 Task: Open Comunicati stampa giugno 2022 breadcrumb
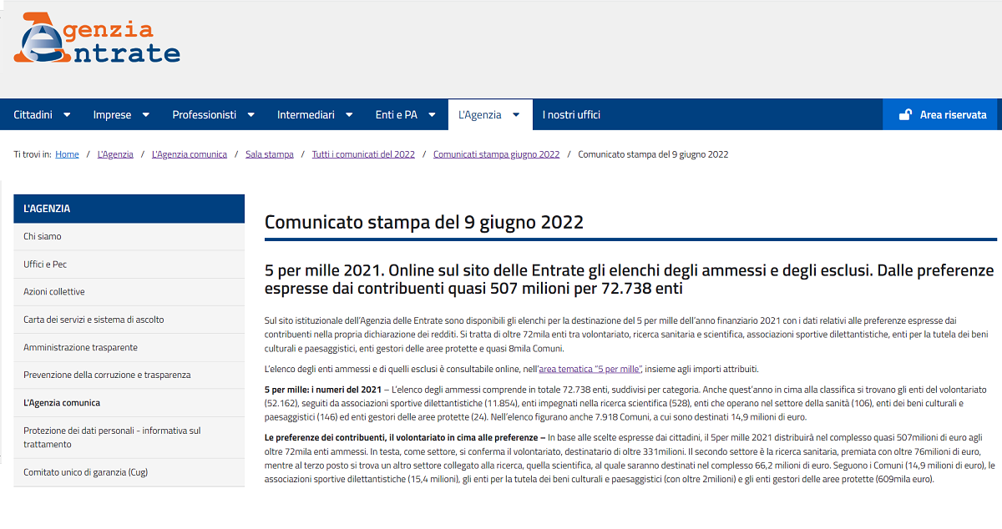pyautogui.click(x=496, y=154)
